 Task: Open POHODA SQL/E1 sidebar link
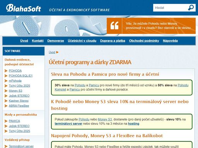(x=20, y=76)
